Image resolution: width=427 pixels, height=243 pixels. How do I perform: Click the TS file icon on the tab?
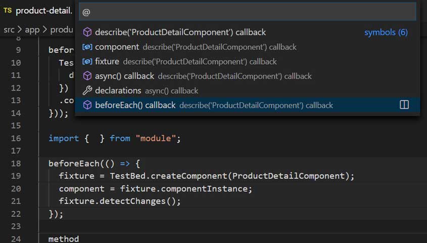click(x=8, y=10)
